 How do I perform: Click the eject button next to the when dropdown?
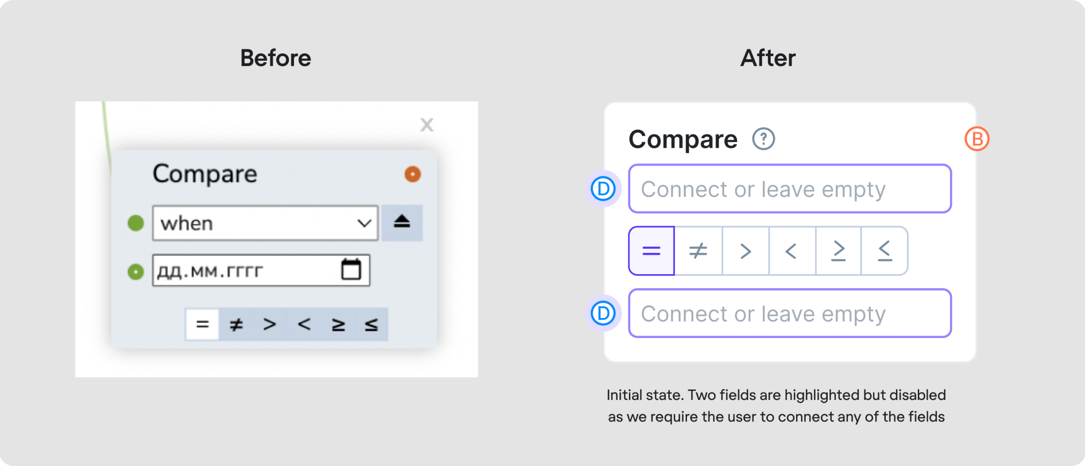click(x=402, y=222)
